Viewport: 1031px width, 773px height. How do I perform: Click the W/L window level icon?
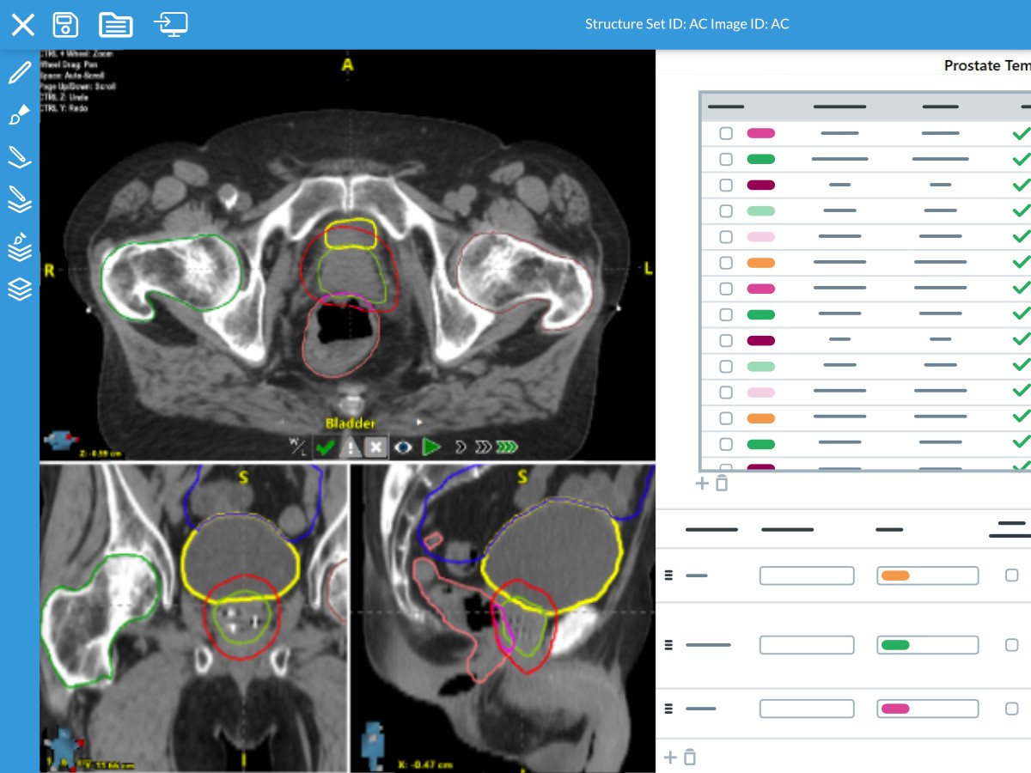(x=298, y=447)
